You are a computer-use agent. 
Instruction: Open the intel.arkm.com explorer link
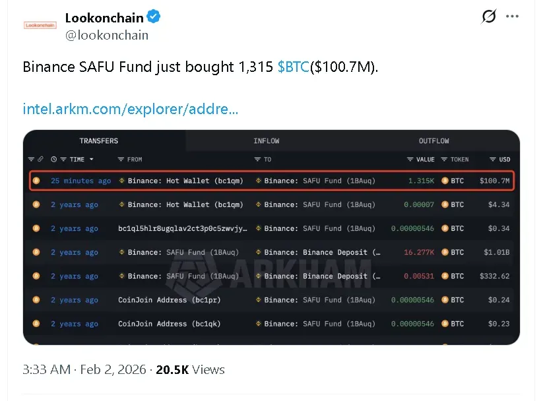click(x=130, y=109)
